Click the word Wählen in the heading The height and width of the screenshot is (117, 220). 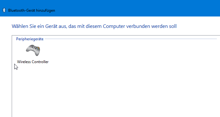20,26
